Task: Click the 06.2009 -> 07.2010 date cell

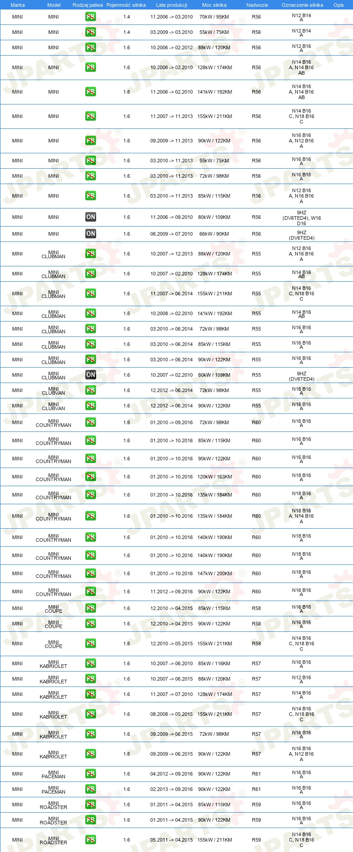Action: pos(172,234)
